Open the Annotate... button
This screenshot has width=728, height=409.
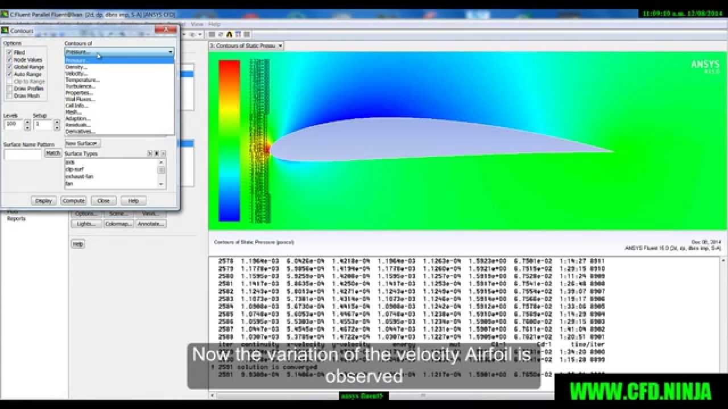[x=151, y=224]
